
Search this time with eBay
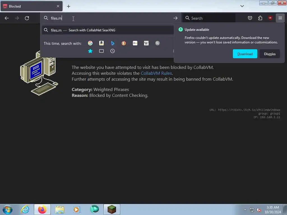click(135, 43)
